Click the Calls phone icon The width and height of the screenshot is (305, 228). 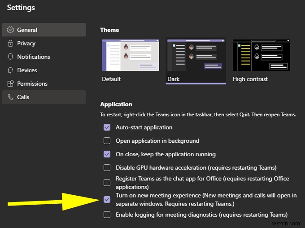pos(10,97)
